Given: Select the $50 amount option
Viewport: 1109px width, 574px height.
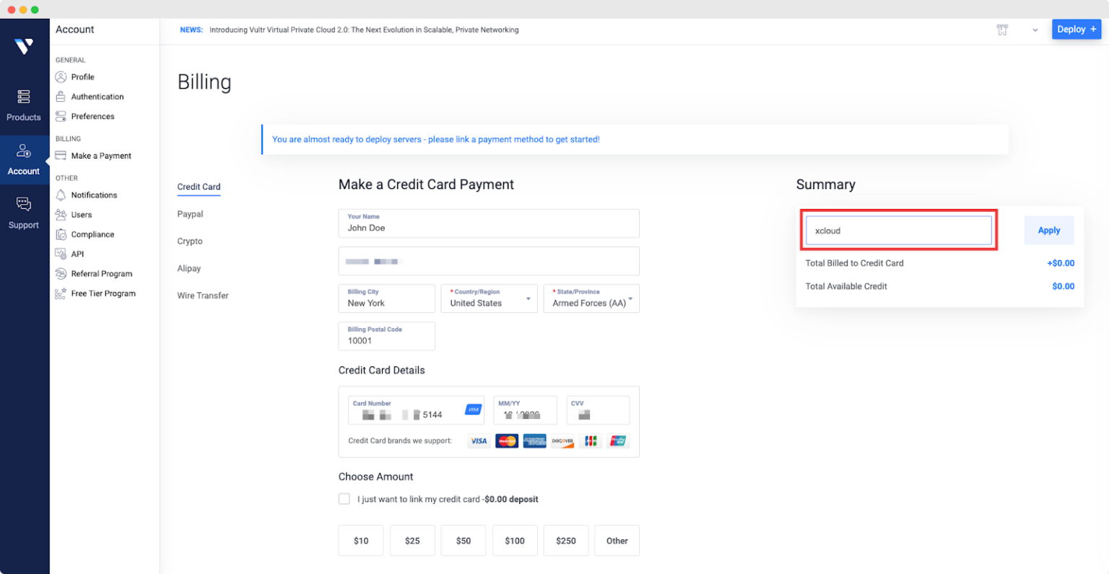Looking at the screenshot, I should (464, 541).
